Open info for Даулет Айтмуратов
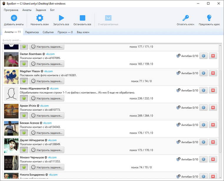Viewport: 224px width, 181px height. point(203,142)
